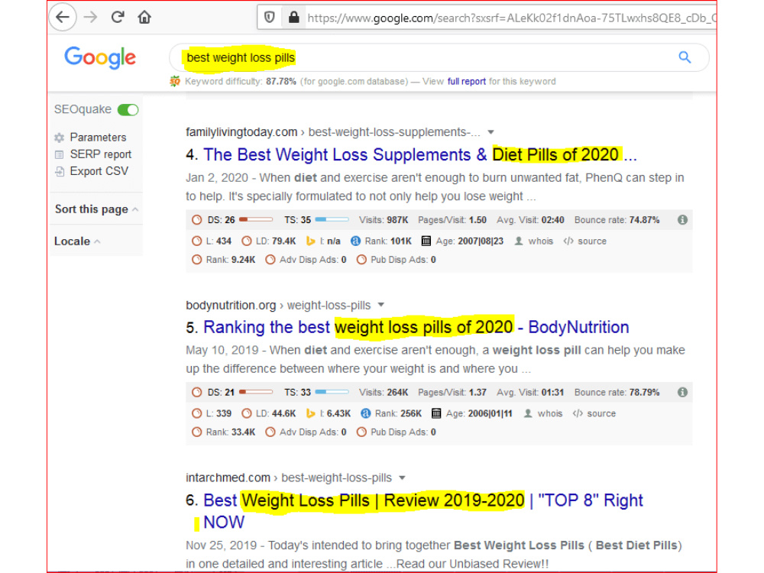Open the browser home page icon

click(x=144, y=18)
